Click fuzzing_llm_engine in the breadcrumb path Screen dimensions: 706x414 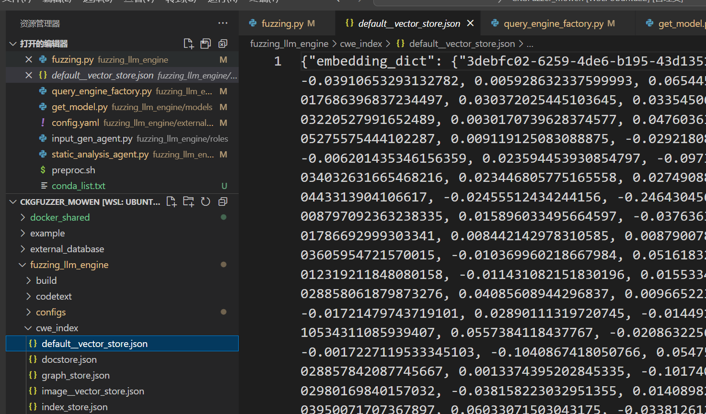[x=289, y=44]
